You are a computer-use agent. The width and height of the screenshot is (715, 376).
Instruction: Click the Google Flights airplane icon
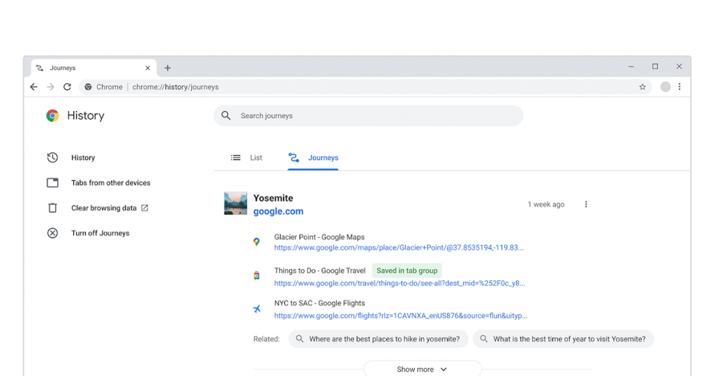pos(256,309)
